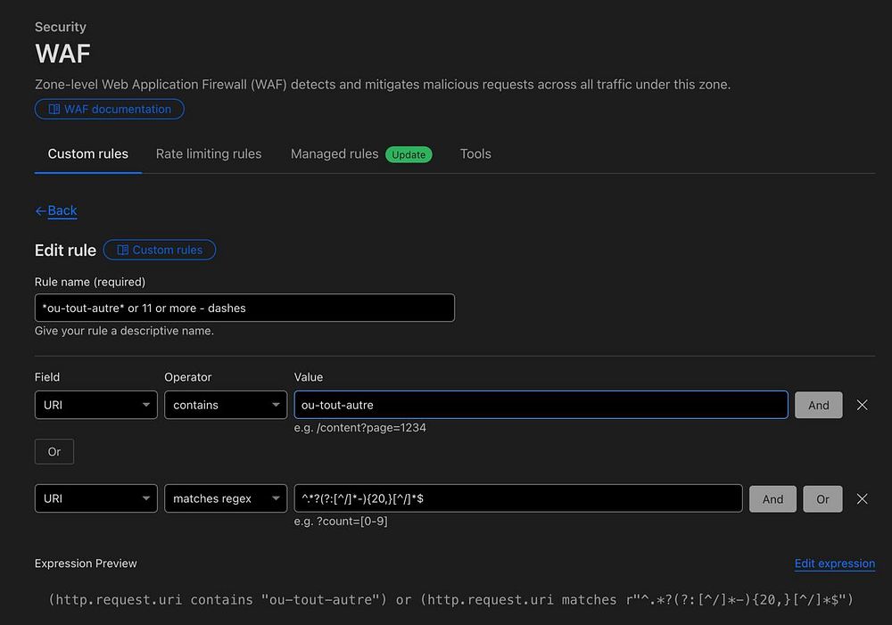Remove the ou-tout-autre condition row with X

point(862,405)
